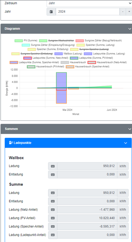Click the meter icon for Ladung (Speicher-Anteil)
The width and height of the screenshot is (132, 242).
tap(53, 227)
